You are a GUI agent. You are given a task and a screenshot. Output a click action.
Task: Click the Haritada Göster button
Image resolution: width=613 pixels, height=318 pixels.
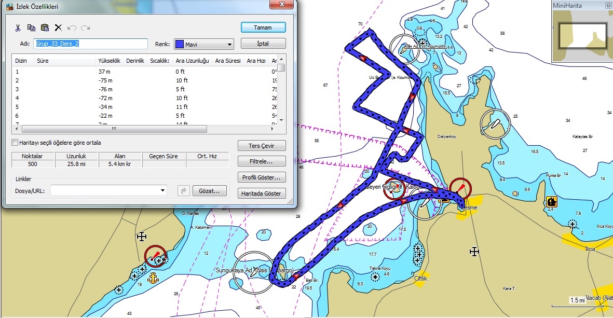[x=262, y=193]
